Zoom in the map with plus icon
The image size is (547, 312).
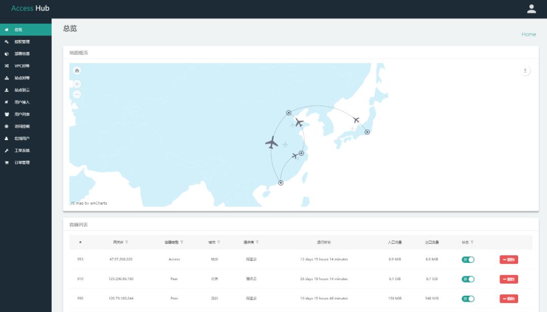click(x=77, y=84)
